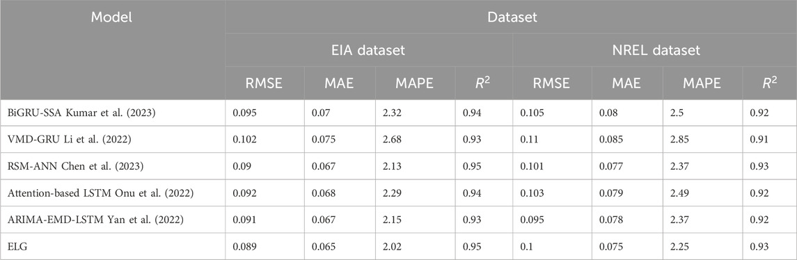Select ARIMA-EMD-LSTM NREL RMSE value 0.095
The height and width of the screenshot is (260, 797).
click(531, 220)
